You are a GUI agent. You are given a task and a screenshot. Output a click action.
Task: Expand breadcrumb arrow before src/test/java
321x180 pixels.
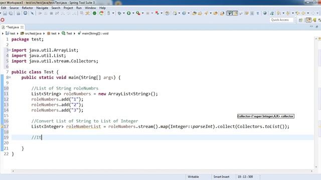point(18,33)
